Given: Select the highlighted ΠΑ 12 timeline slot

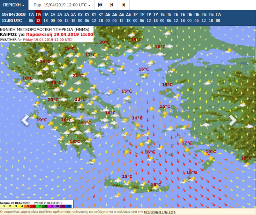Looking at the screenshot, I should (38, 18).
